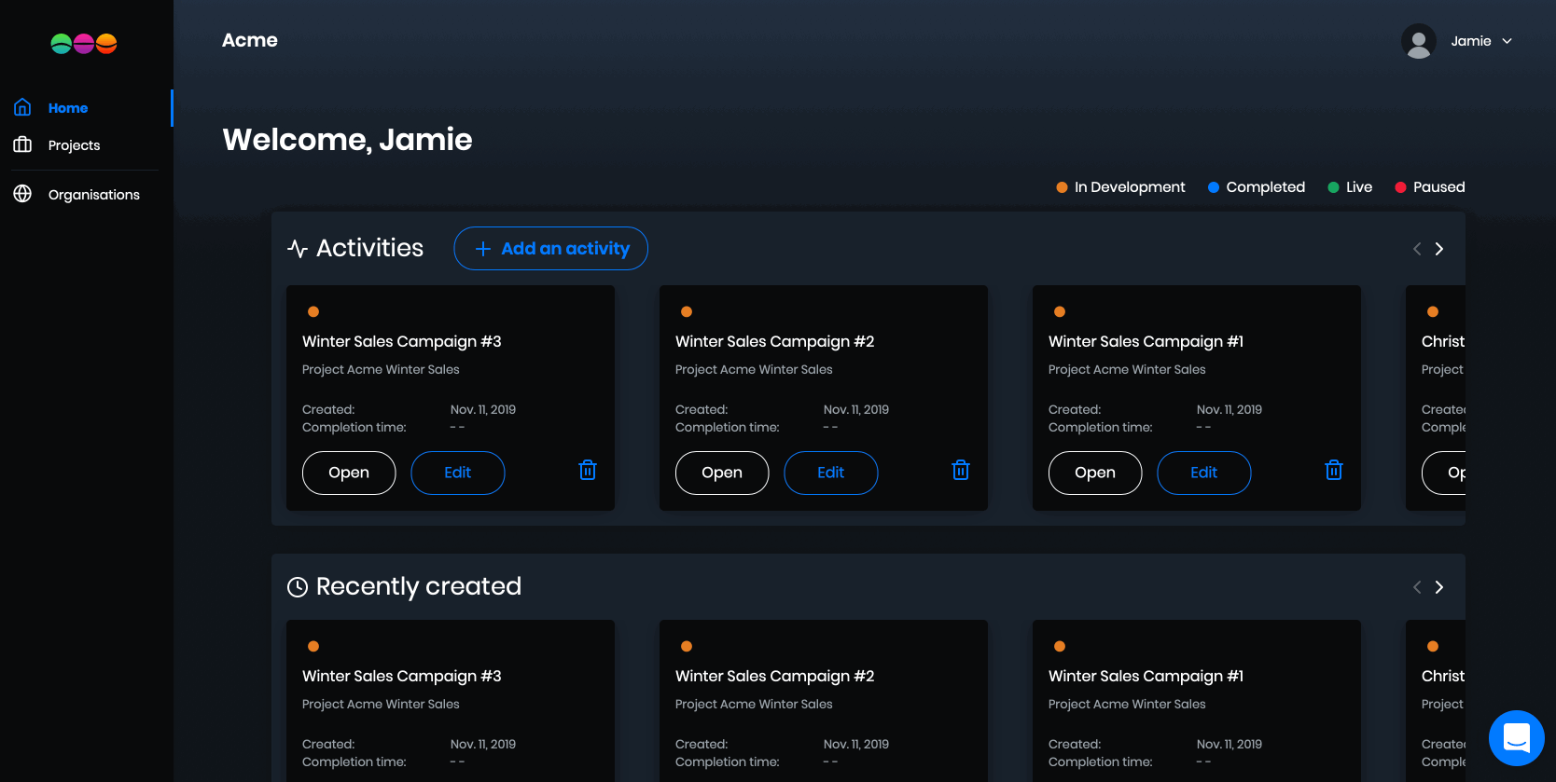Click status dot on Activities Campaign #3 card
This screenshot has height=782, width=1556.
pyautogui.click(x=313, y=311)
